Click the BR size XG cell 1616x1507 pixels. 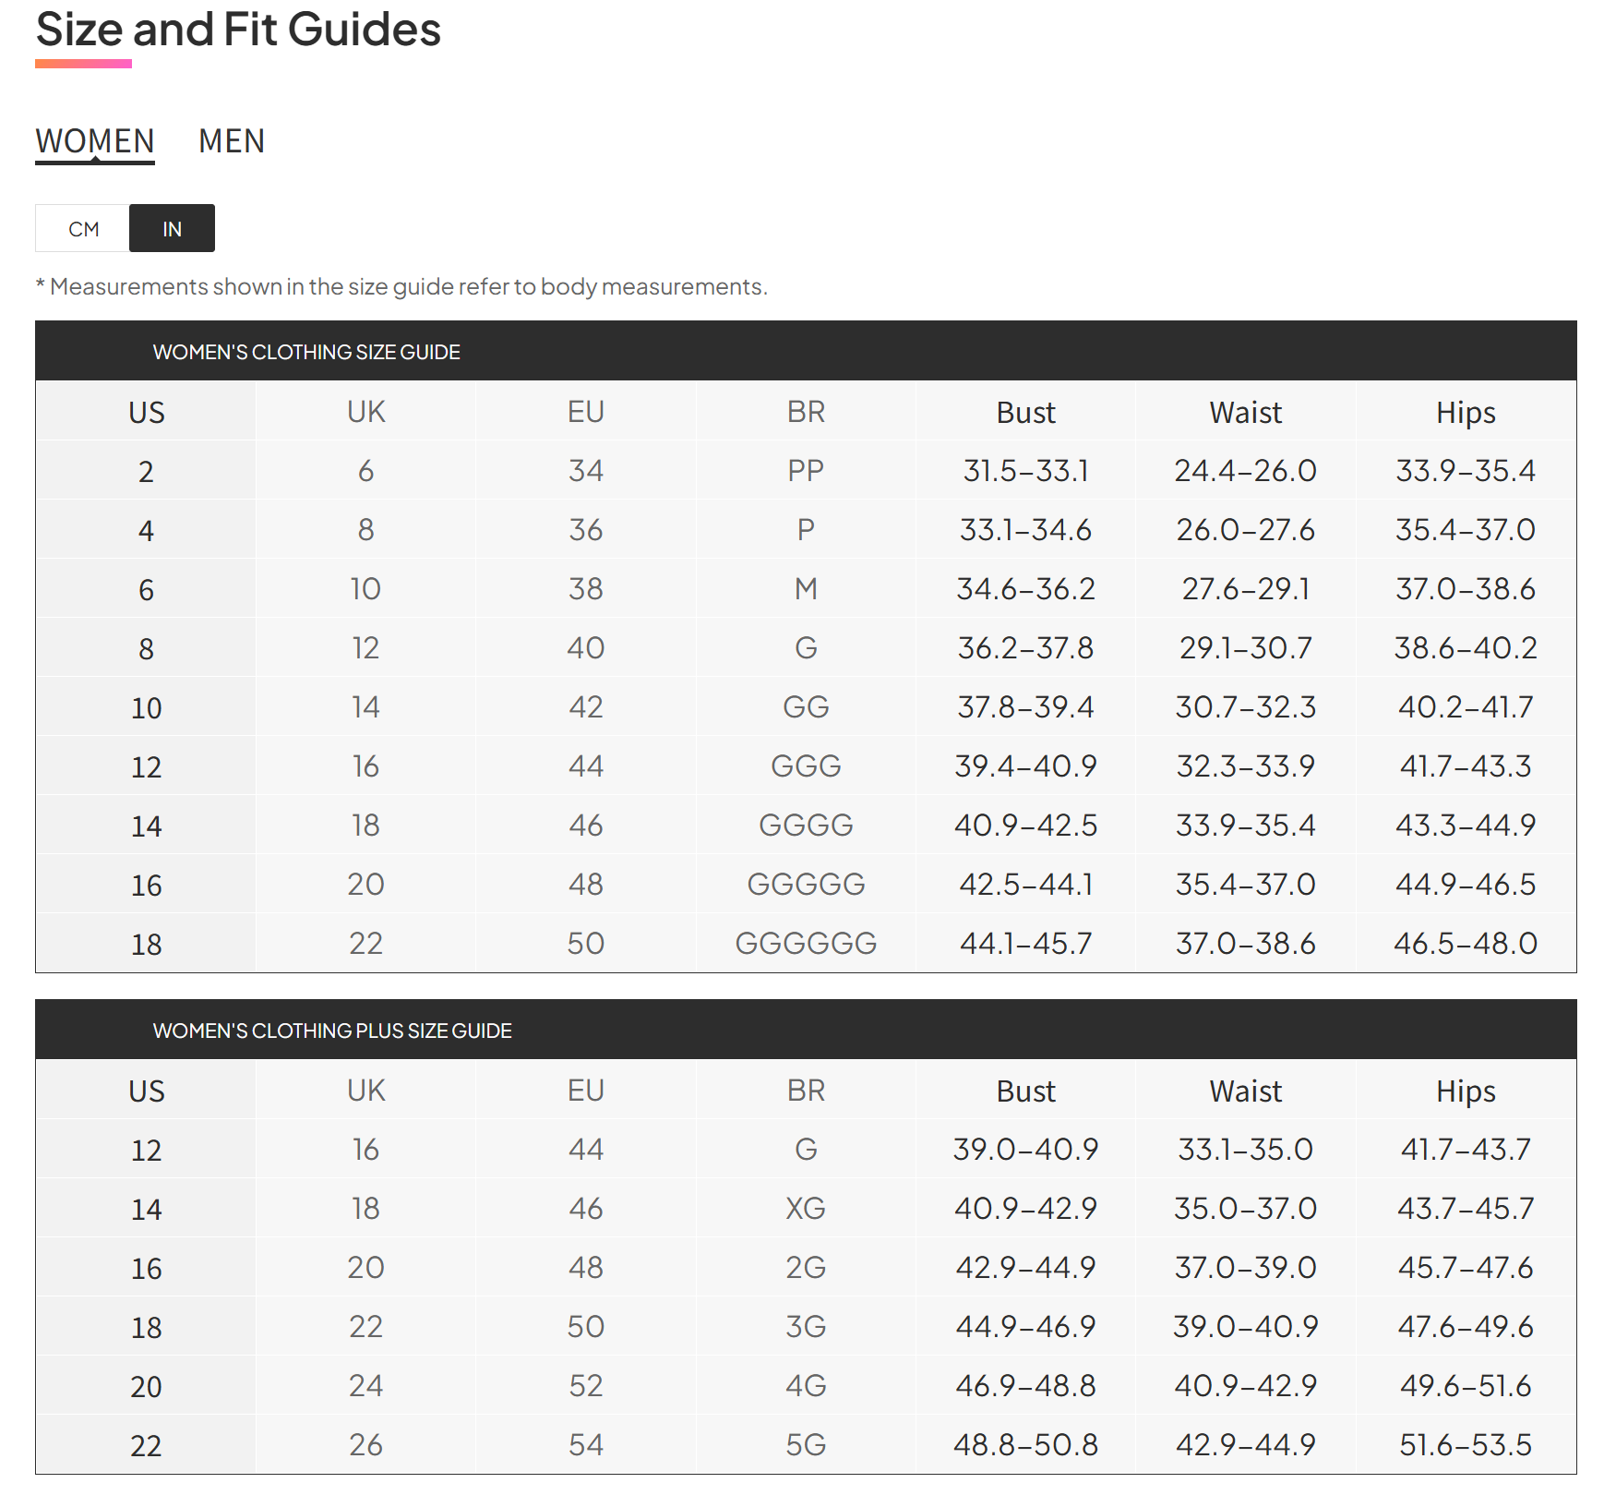(x=806, y=1209)
